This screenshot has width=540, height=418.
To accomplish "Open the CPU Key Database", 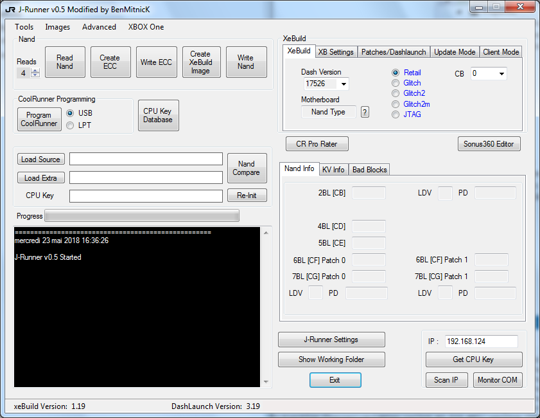I will pyautogui.click(x=158, y=116).
